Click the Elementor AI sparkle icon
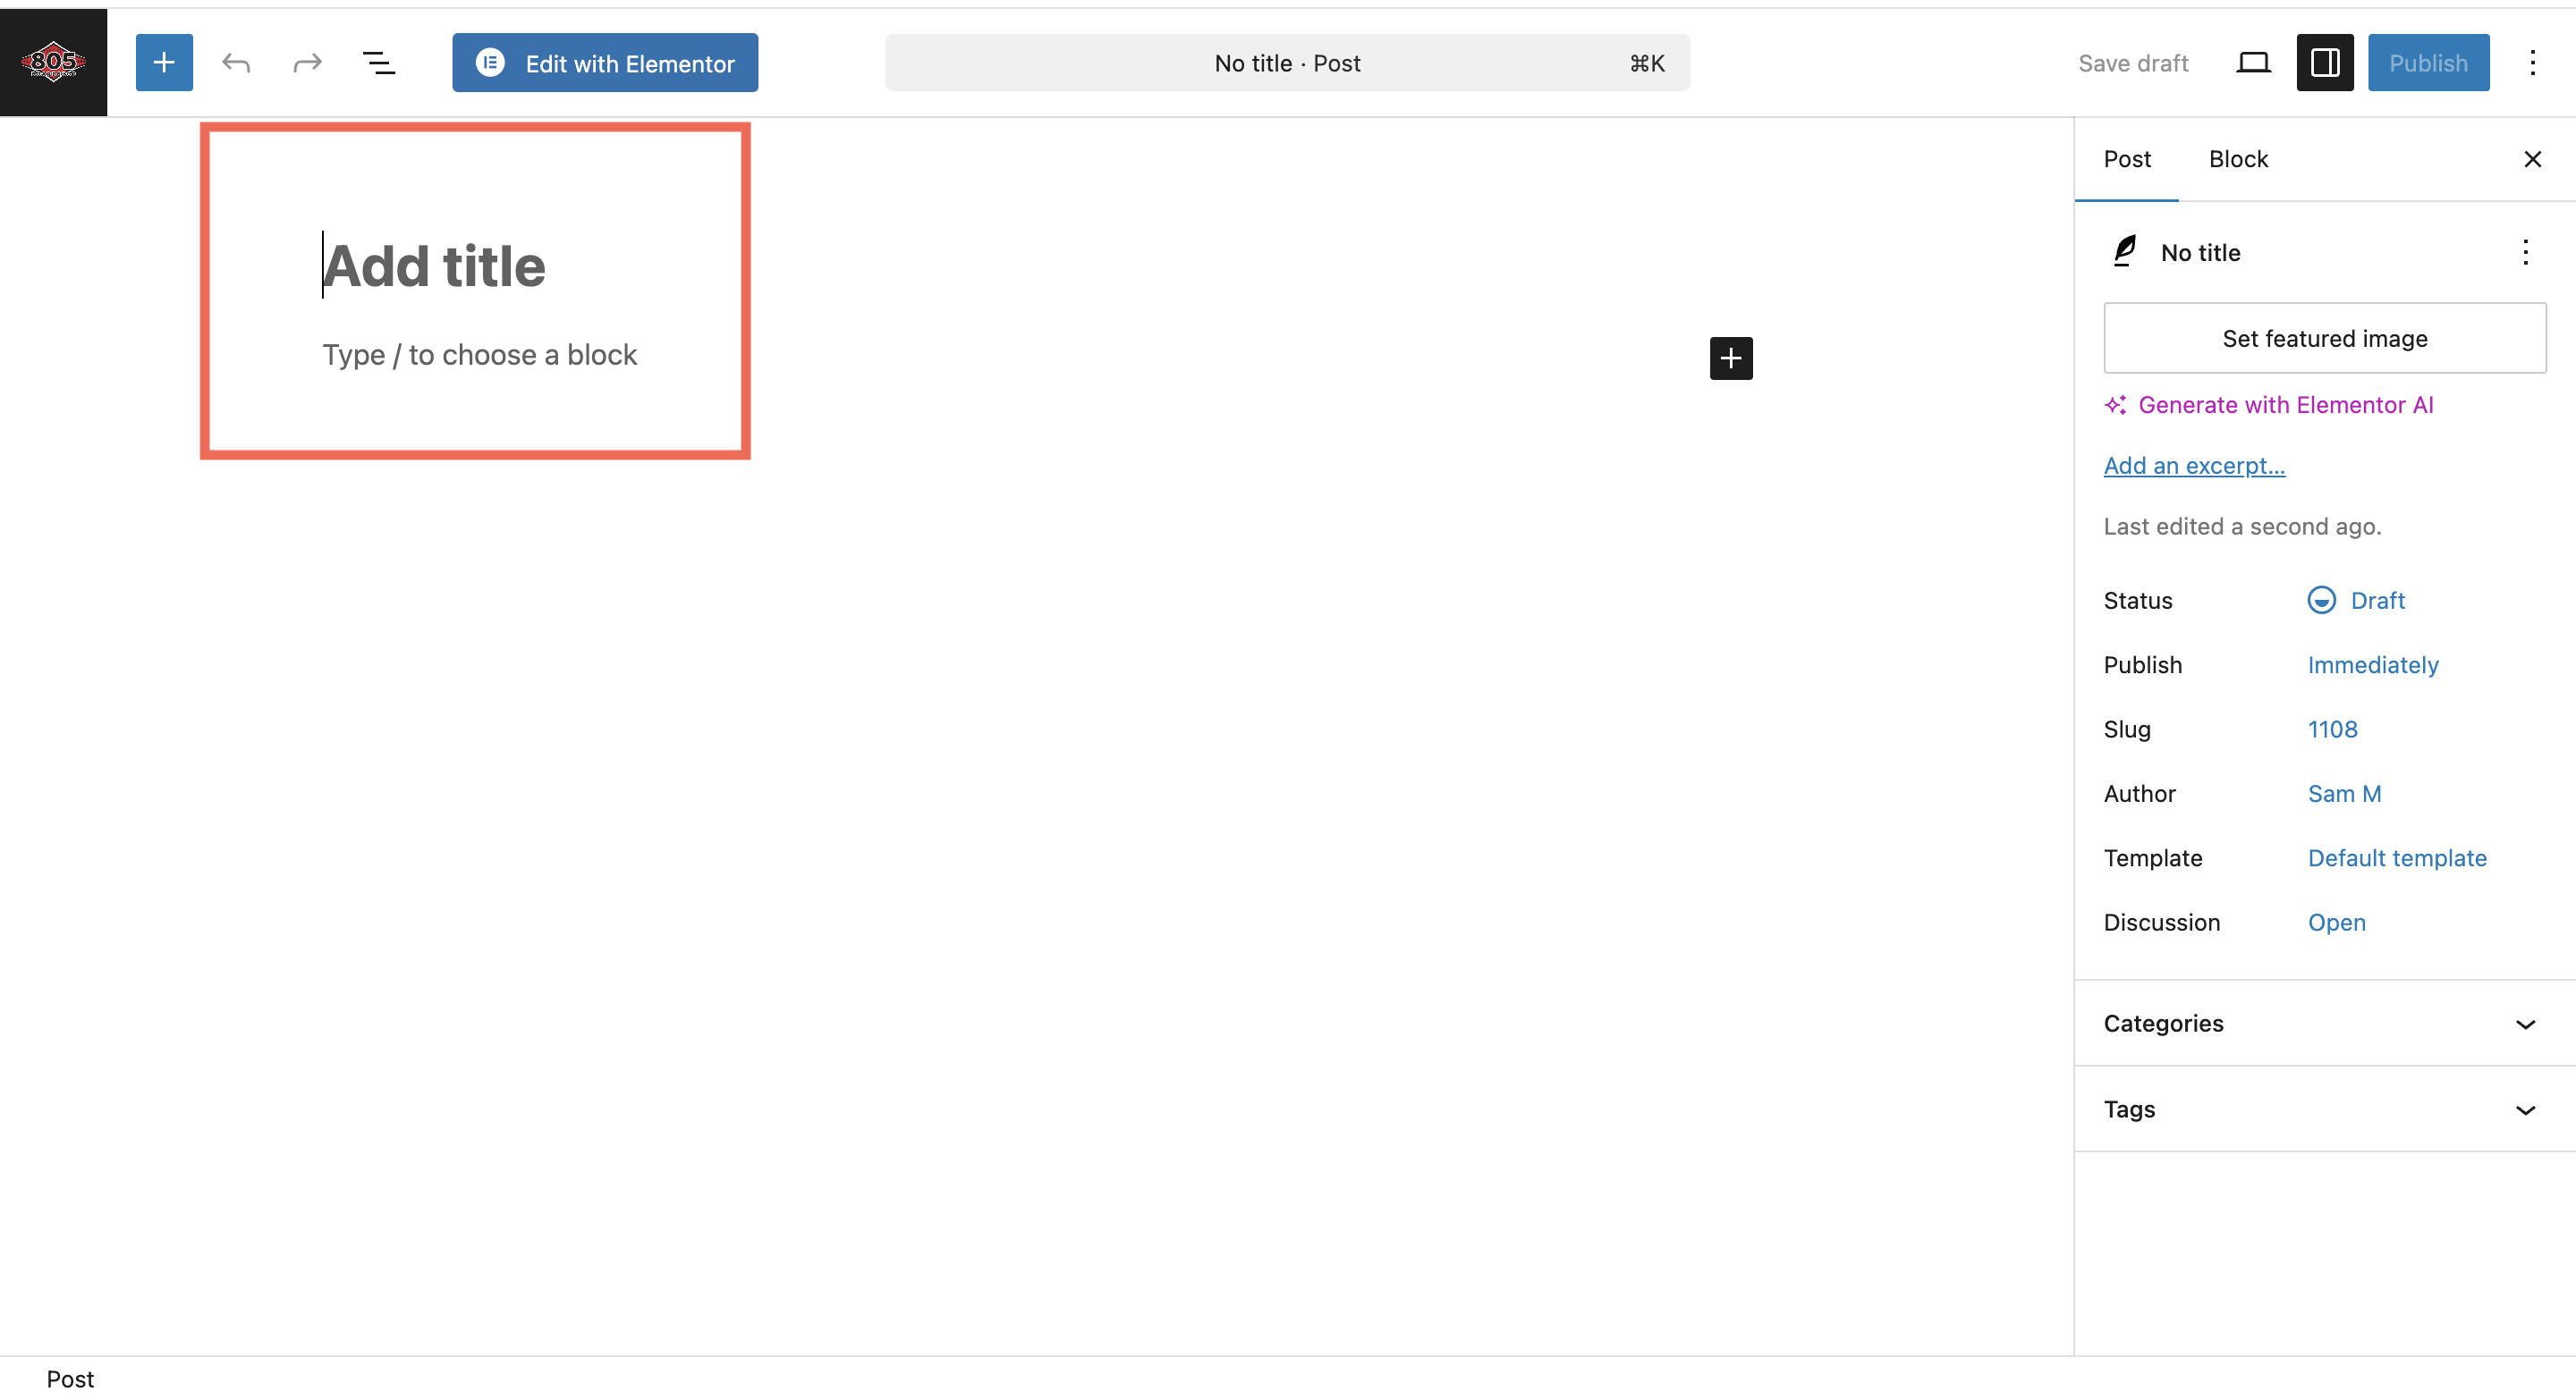Viewport: 2576px width, 1400px height. pos(2116,405)
